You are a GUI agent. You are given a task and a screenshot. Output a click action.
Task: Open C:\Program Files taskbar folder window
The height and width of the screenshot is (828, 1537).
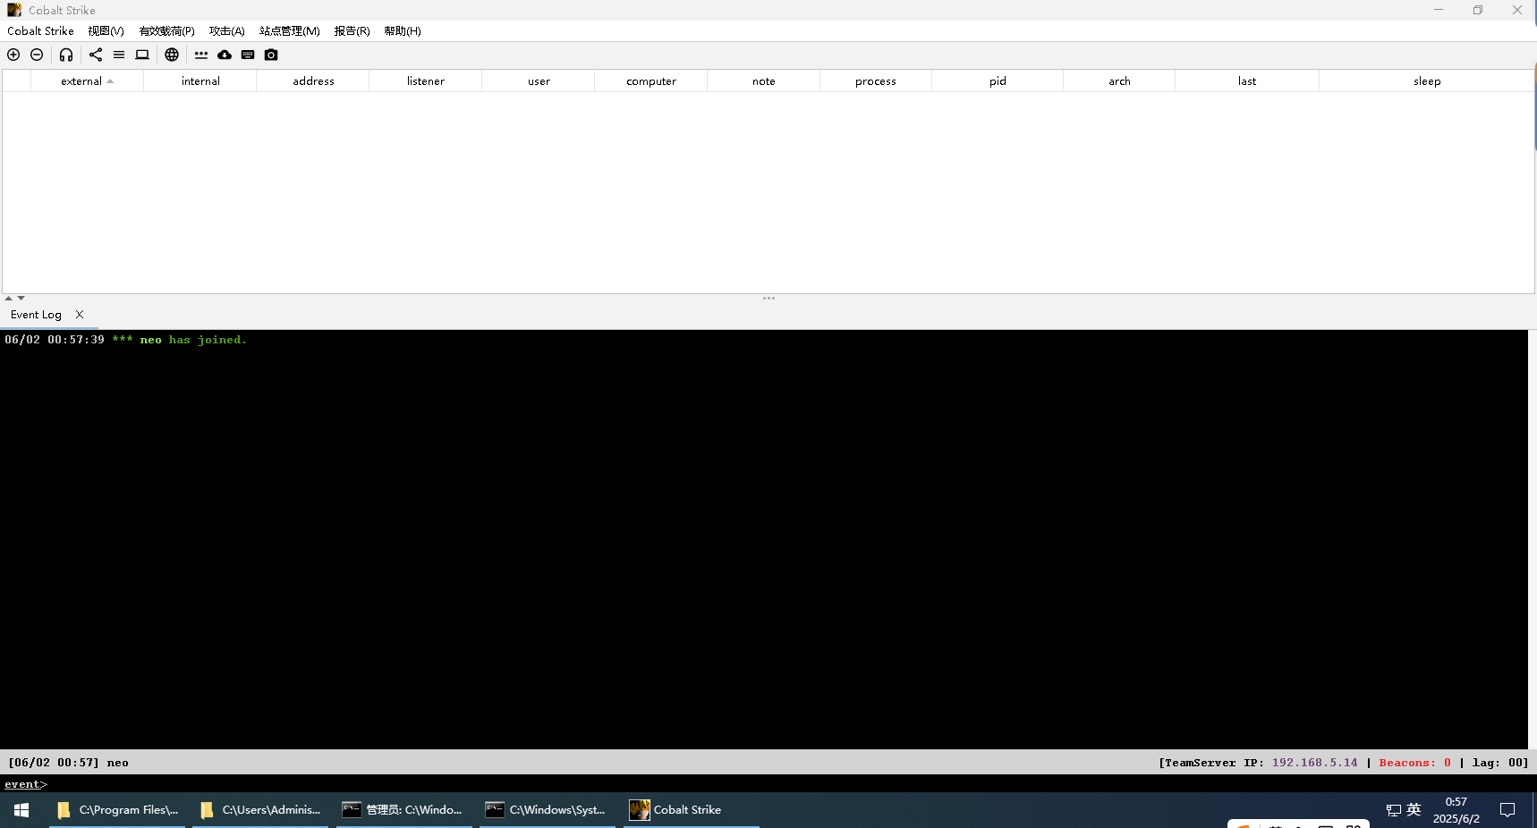click(117, 810)
